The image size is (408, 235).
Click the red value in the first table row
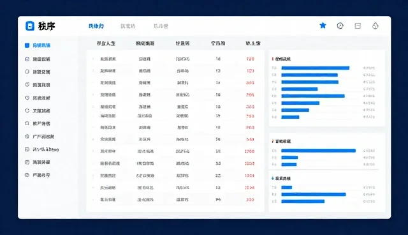click(x=250, y=59)
